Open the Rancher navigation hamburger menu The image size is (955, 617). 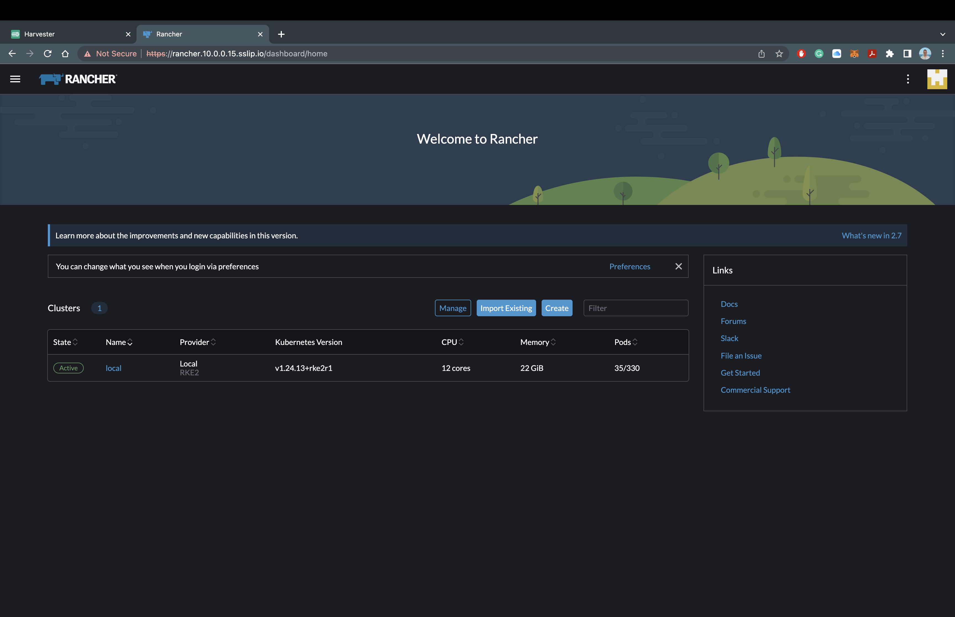click(x=15, y=79)
